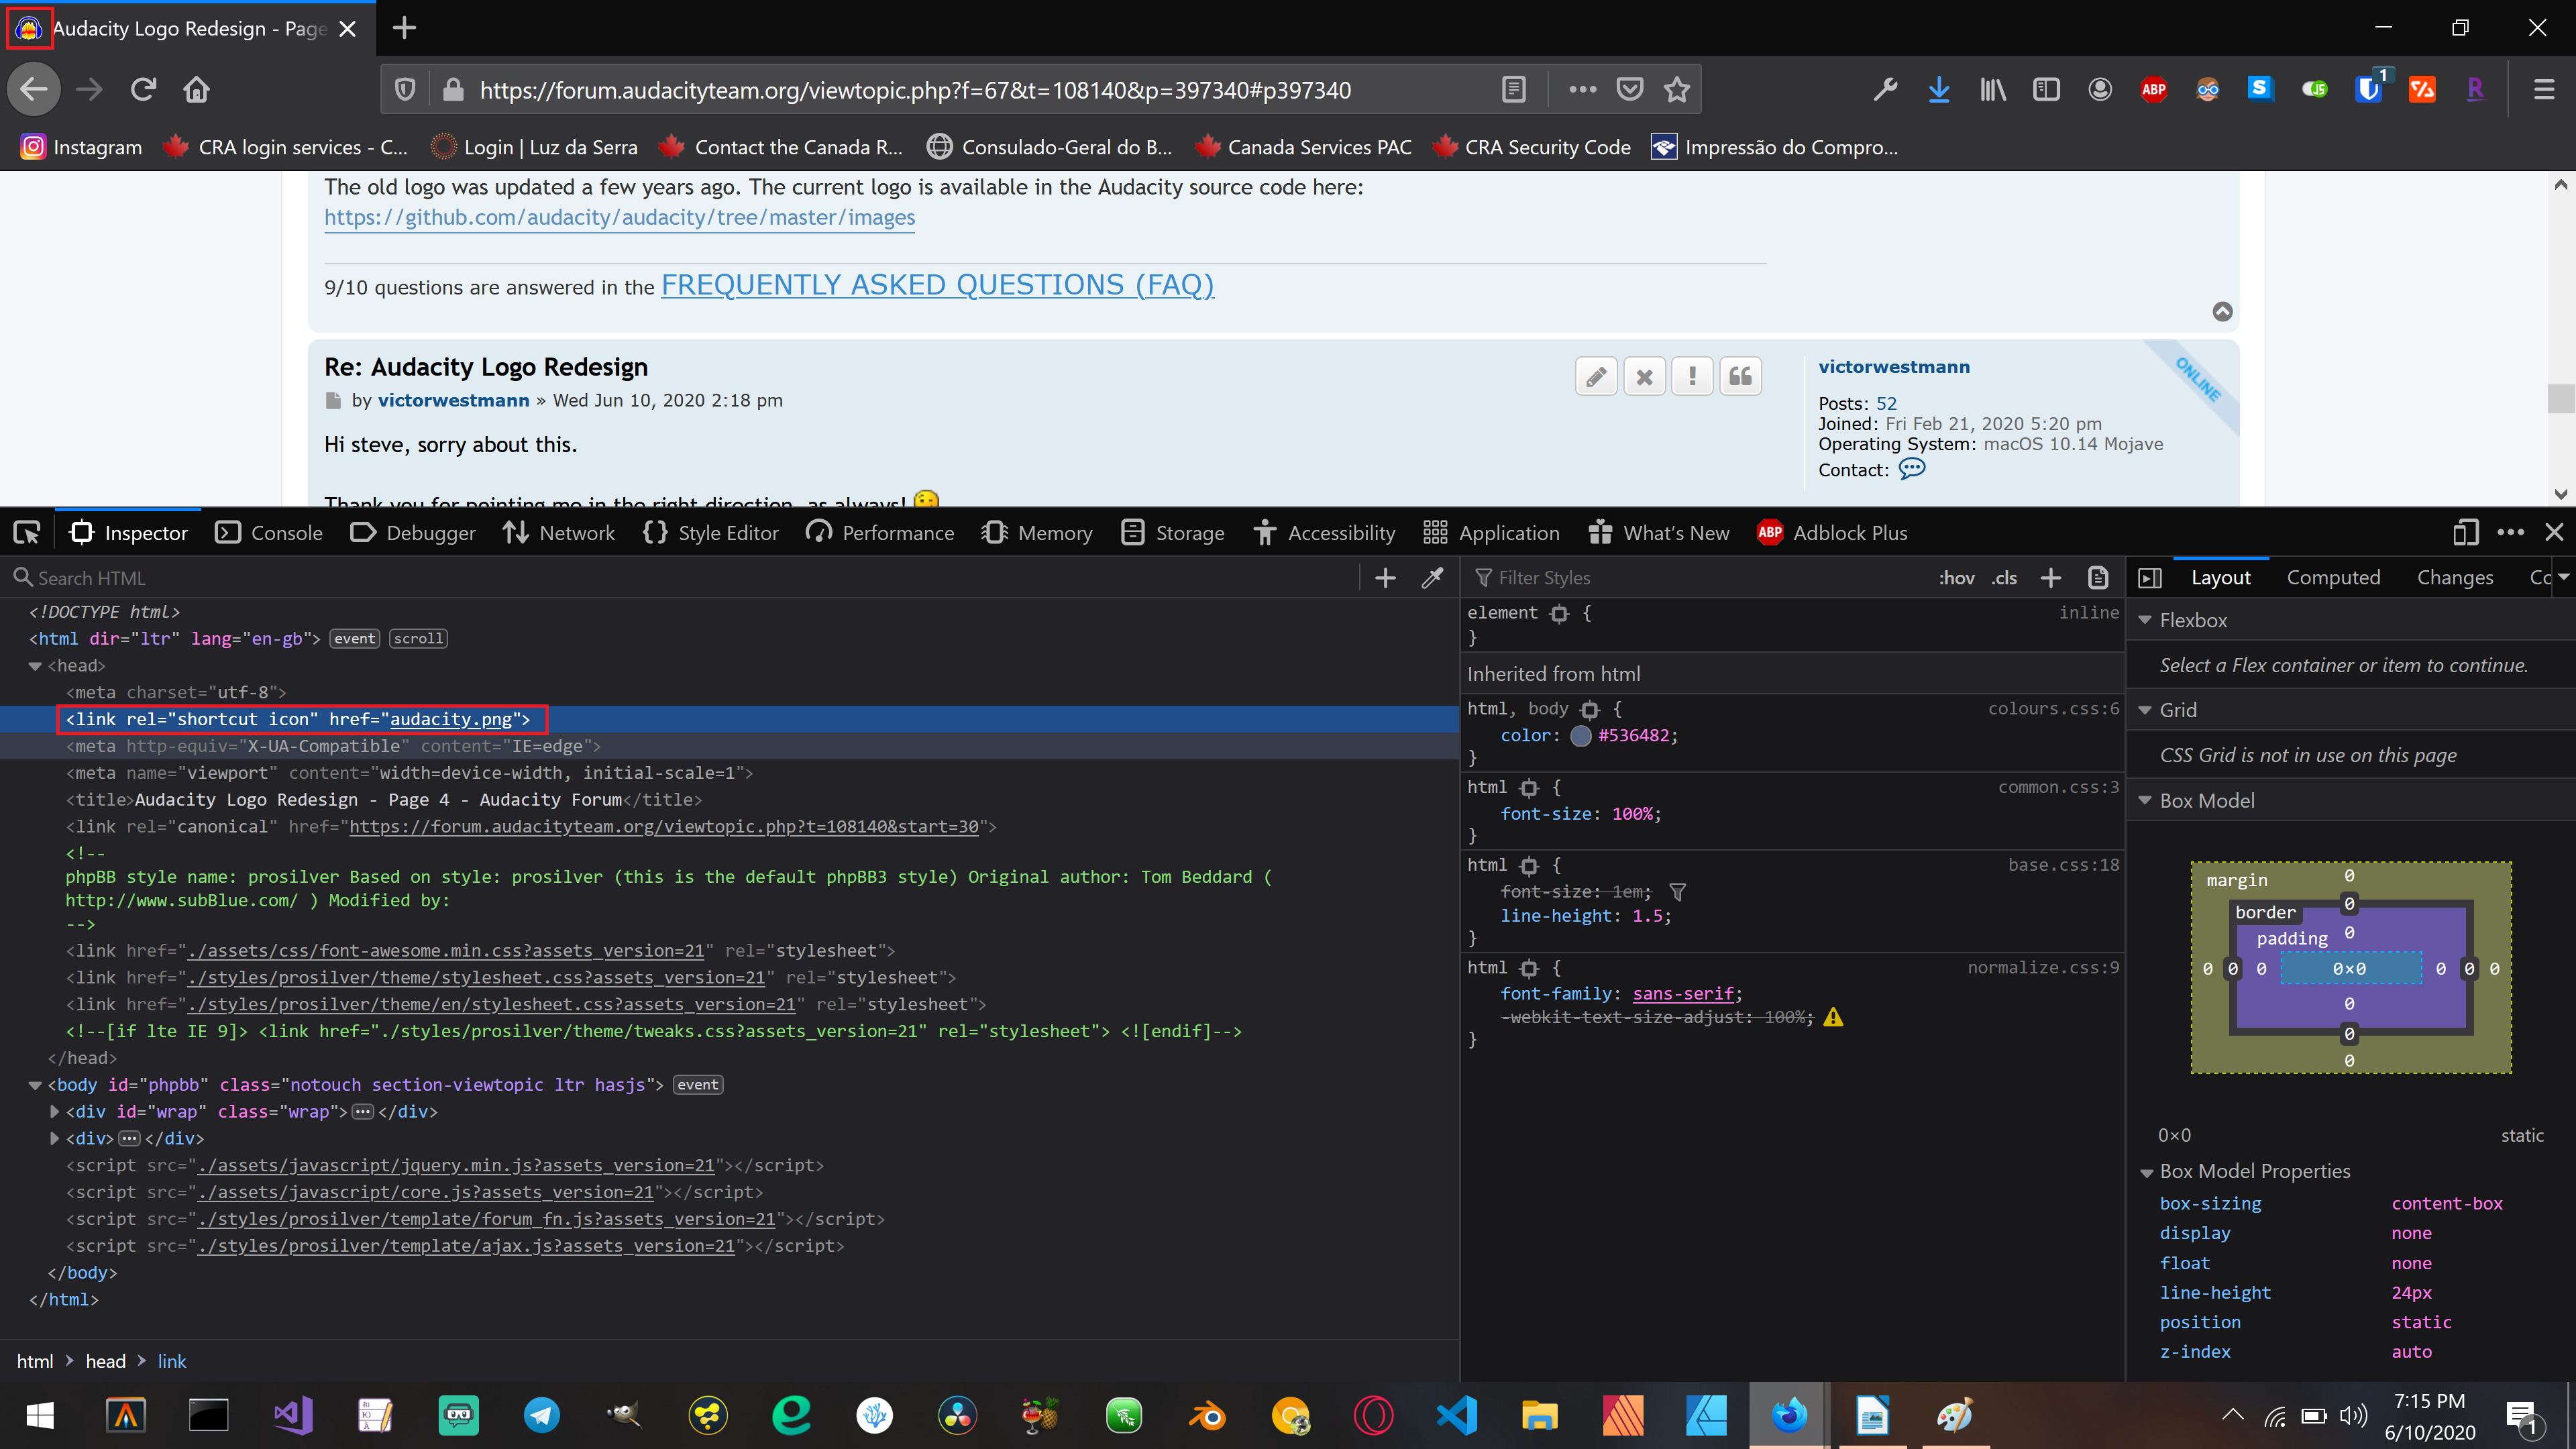This screenshot has width=2576, height=1449.
Task: Collapse the Flexbox section
Action: click(x=2145, y=620)
